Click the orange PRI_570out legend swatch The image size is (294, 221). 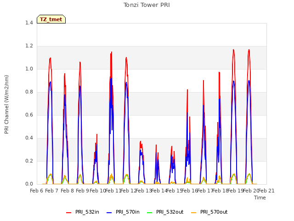(193, 213)
